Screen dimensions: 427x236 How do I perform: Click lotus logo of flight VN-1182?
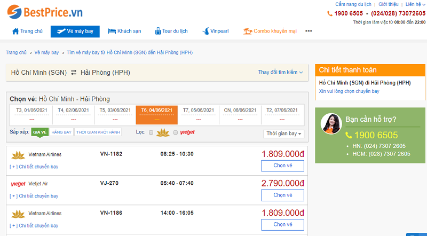pyautogui.click(x=18, y=155)
